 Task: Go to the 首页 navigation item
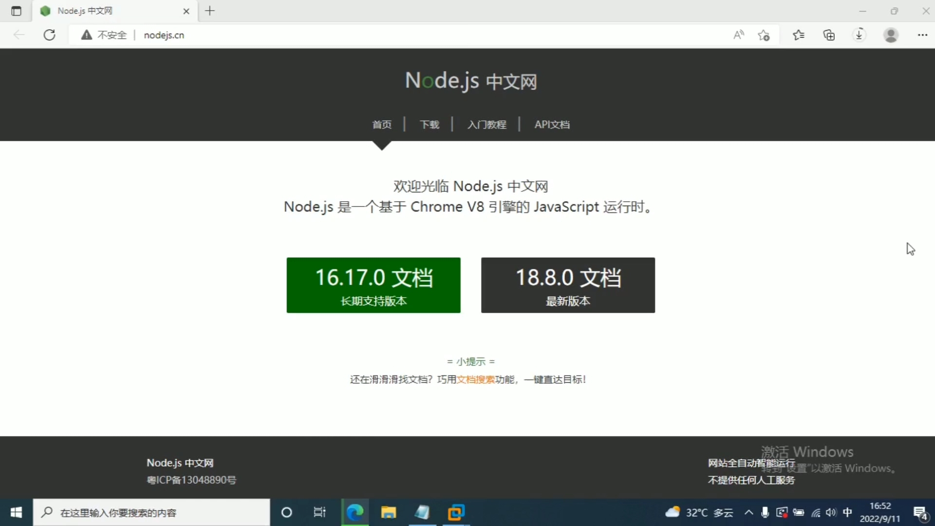tap(382, 125)
